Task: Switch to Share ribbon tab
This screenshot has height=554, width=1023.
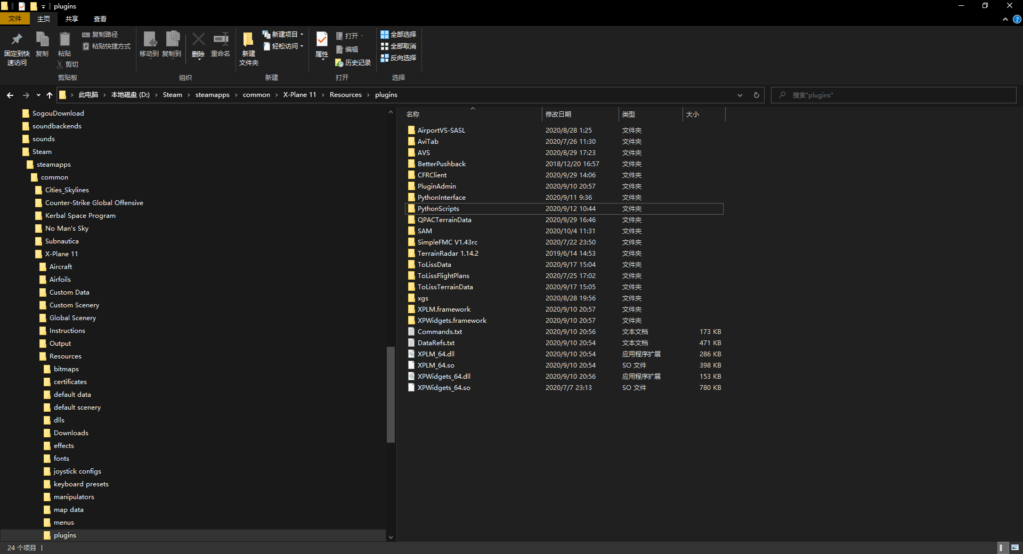Action: [x=72, y=19]
